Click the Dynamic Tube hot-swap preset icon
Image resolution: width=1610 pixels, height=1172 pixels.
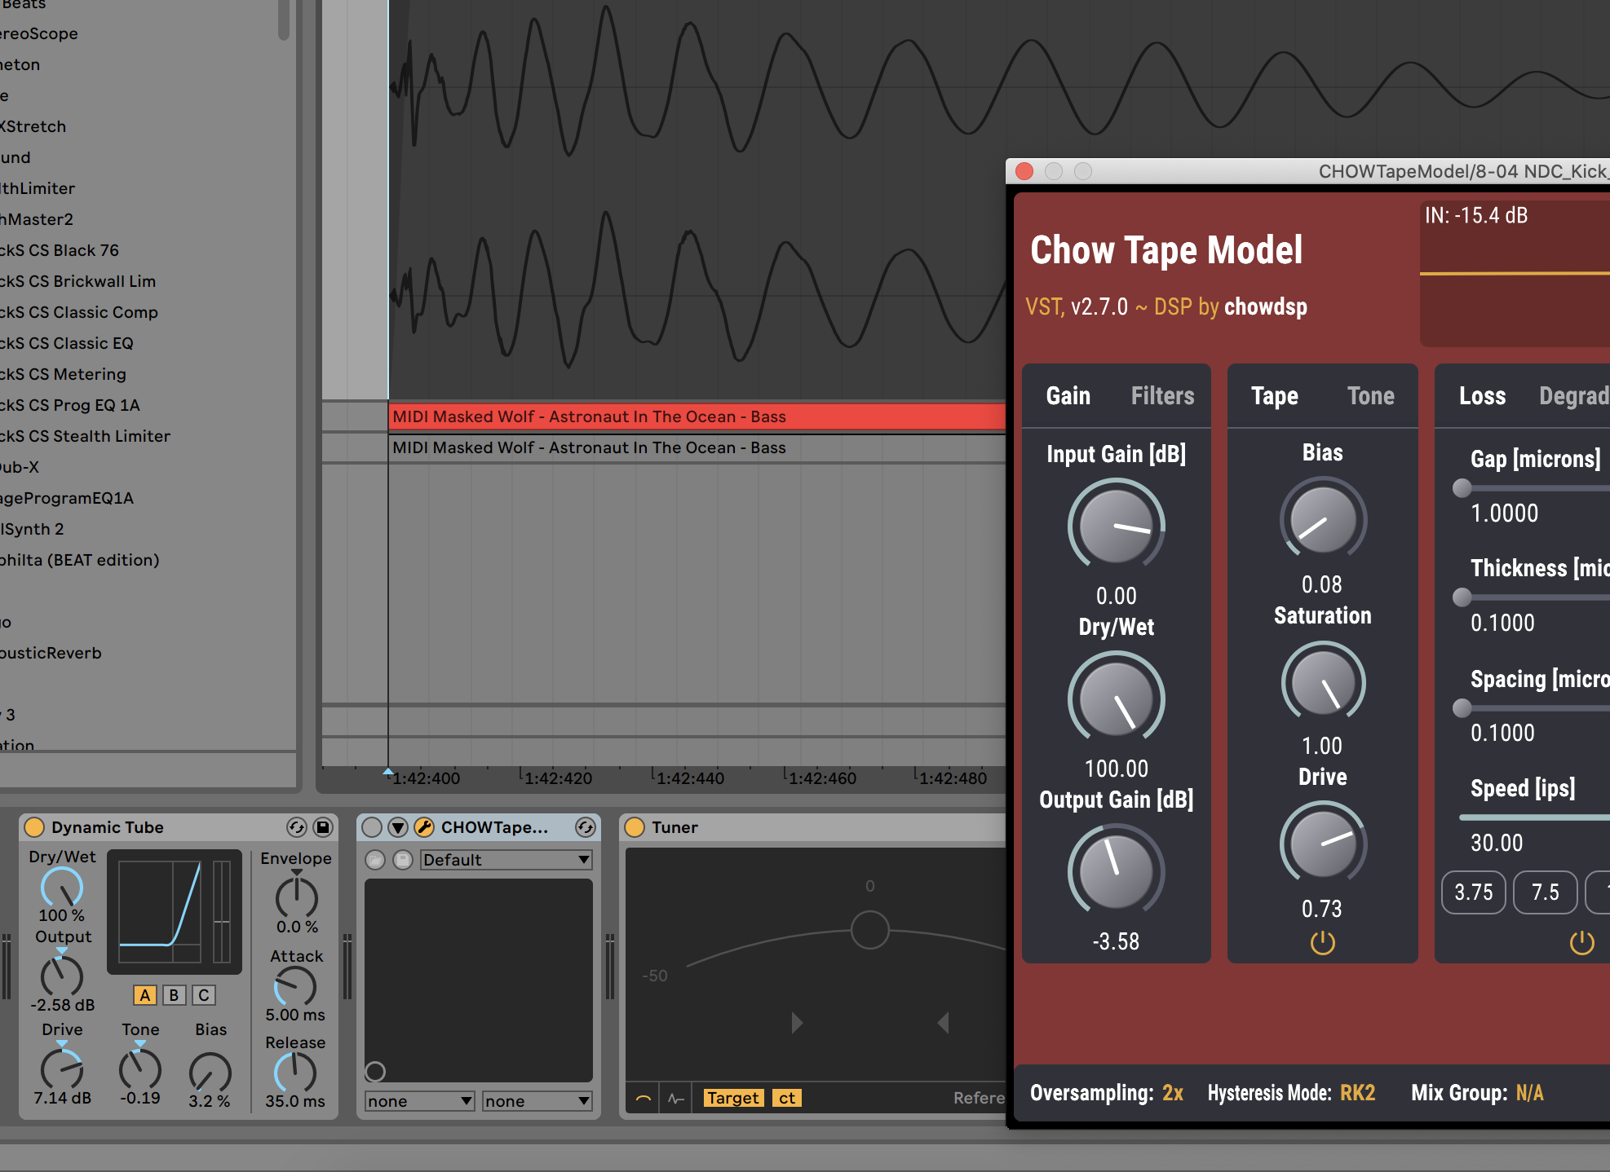point(297,827)
